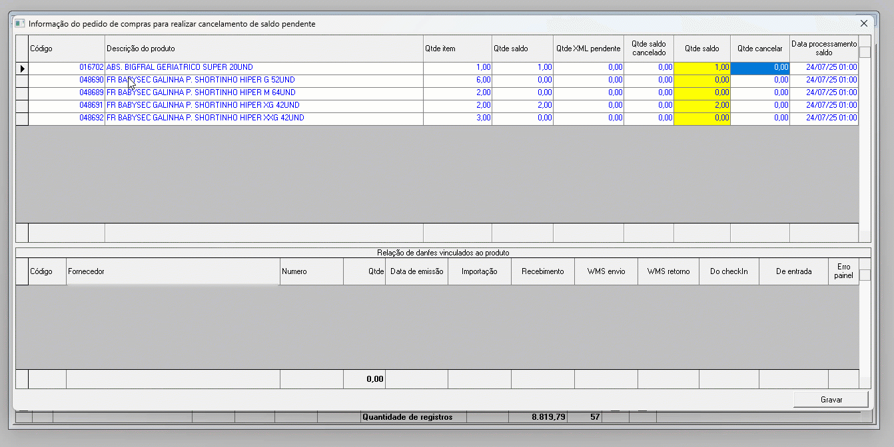Image resolution: width=894 pixels, height=447 pixels.
Task: Click WMS envio column header
Action: click(606, 271)
